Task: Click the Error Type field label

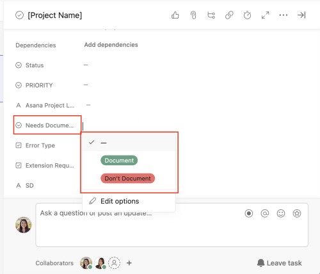Action: click(40, 145)
